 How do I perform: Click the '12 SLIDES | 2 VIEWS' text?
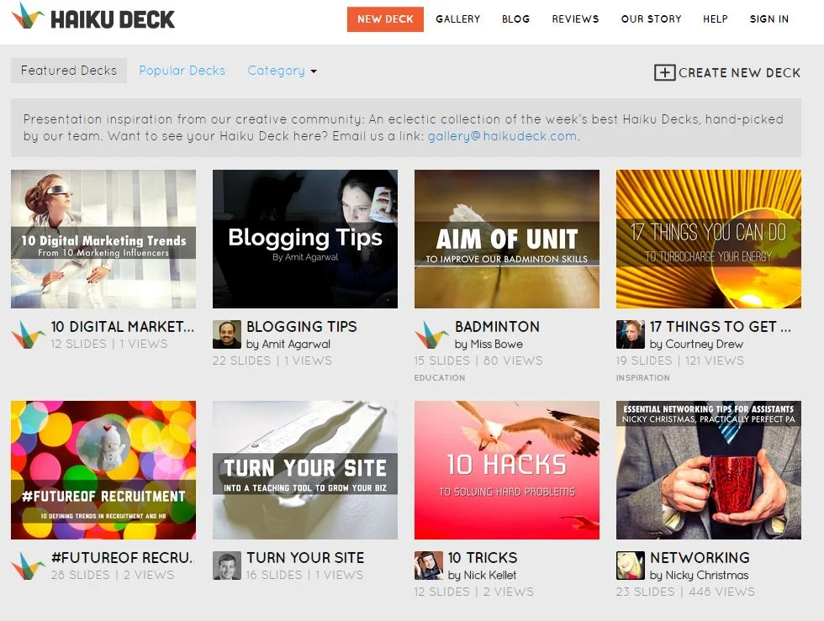474,592
